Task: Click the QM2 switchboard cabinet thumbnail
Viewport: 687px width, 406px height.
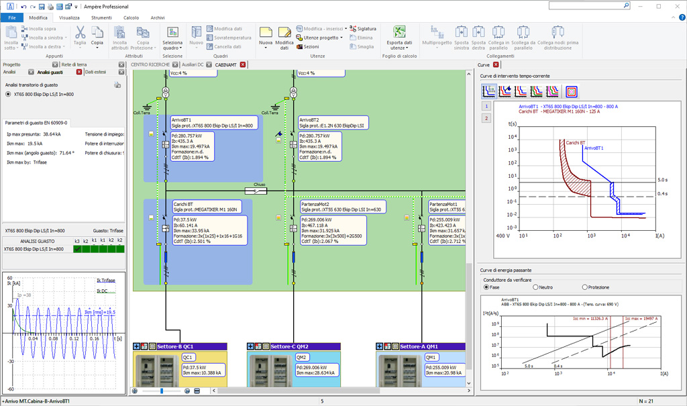Action: tap(271, 370)
